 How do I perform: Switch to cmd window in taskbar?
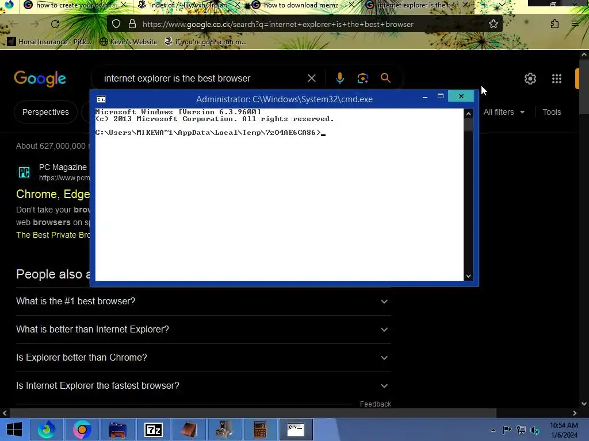(296, 430)
